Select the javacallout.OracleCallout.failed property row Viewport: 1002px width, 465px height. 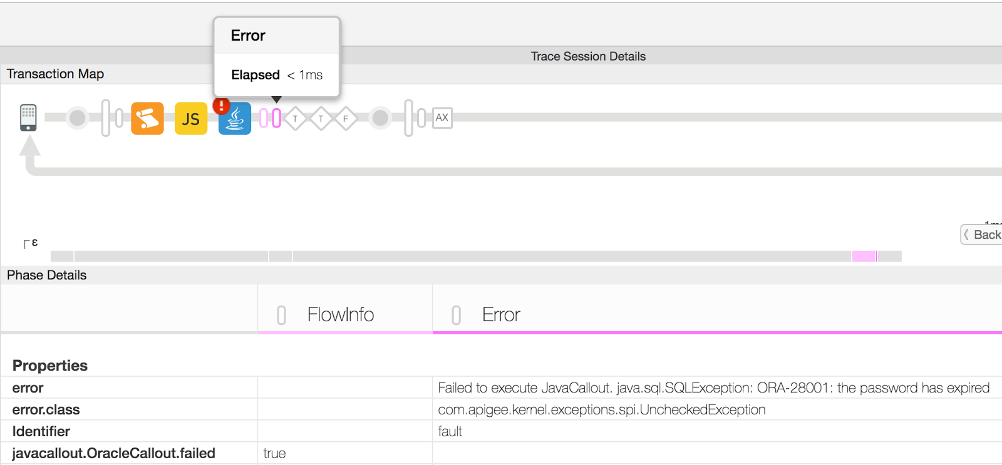[x=113, y=453]
